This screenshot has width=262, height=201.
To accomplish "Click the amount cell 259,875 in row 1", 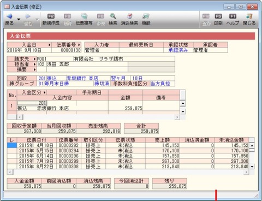I will [126, 108].
